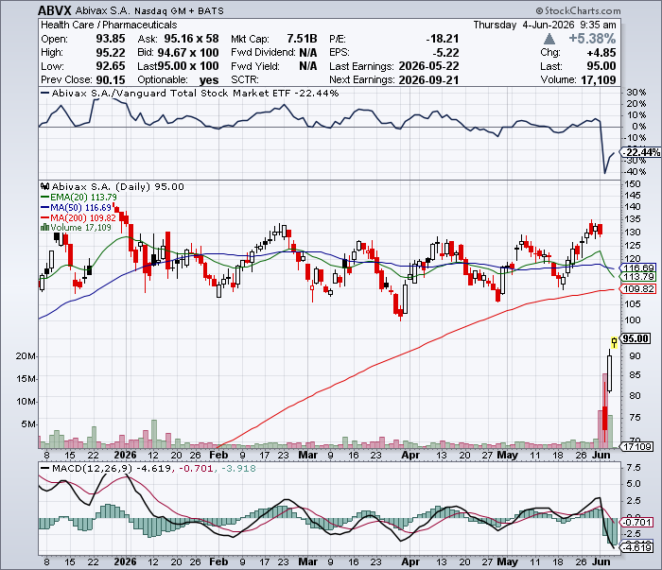Click the MA(50) 116.69 legend entry
The image size is (662, 570).
(76, 208)
